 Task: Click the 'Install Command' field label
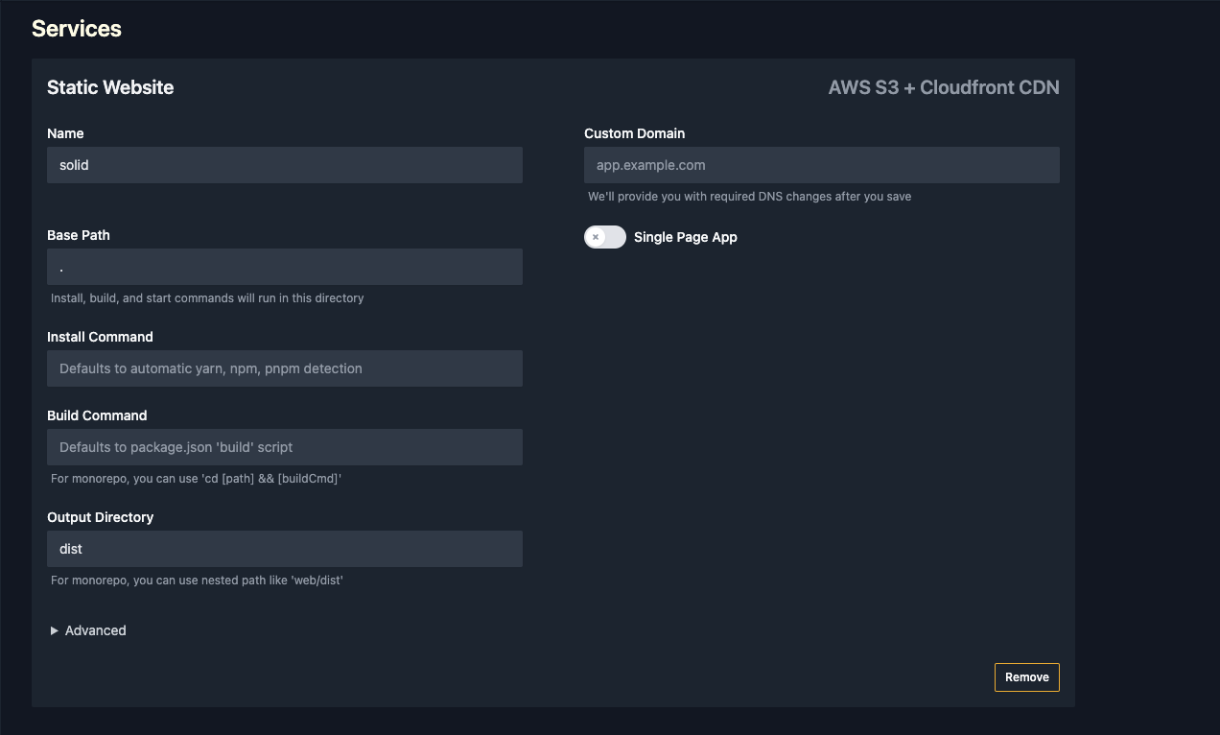click(100, 337)
